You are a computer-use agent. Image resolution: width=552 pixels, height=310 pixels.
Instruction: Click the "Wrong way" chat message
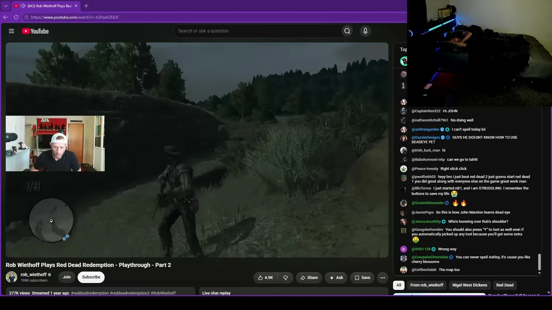447,249
